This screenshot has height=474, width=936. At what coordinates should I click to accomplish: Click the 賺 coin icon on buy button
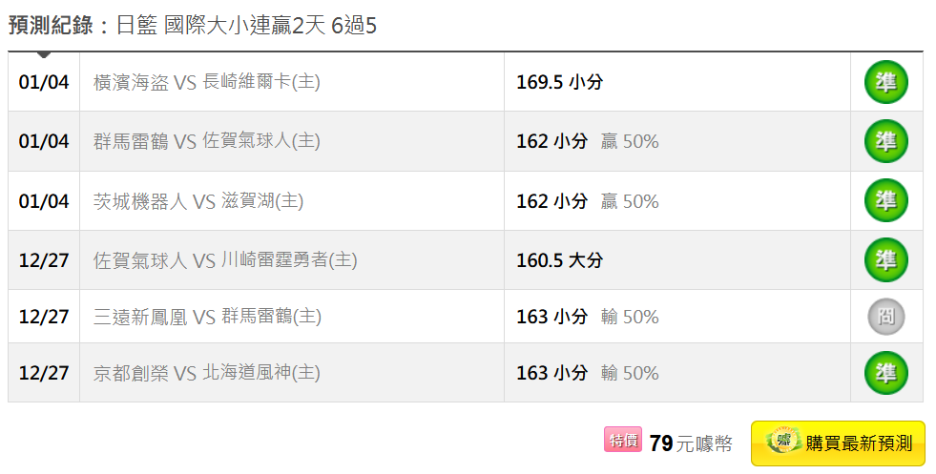pos(781,441)
